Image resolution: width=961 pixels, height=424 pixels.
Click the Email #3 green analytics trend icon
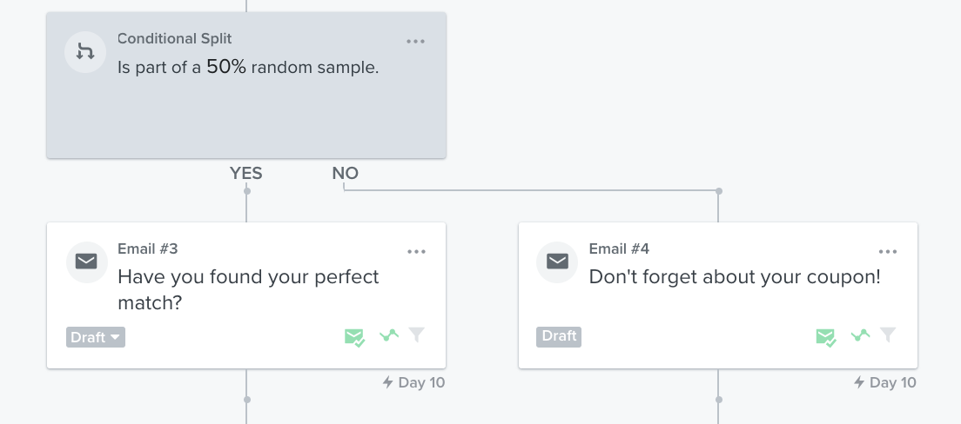point(388,335)
